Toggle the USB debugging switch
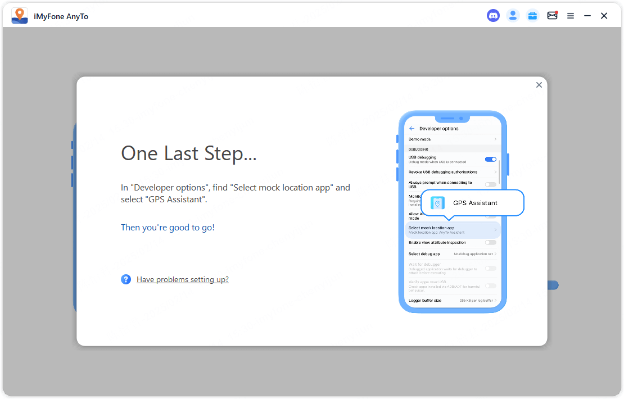Viewport: 624px width, 399px height. (490, 160)
